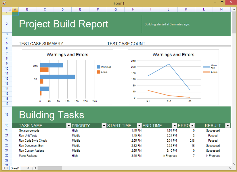Select column header D
This screenshot has height=172, width=237.
pos(62,9)
